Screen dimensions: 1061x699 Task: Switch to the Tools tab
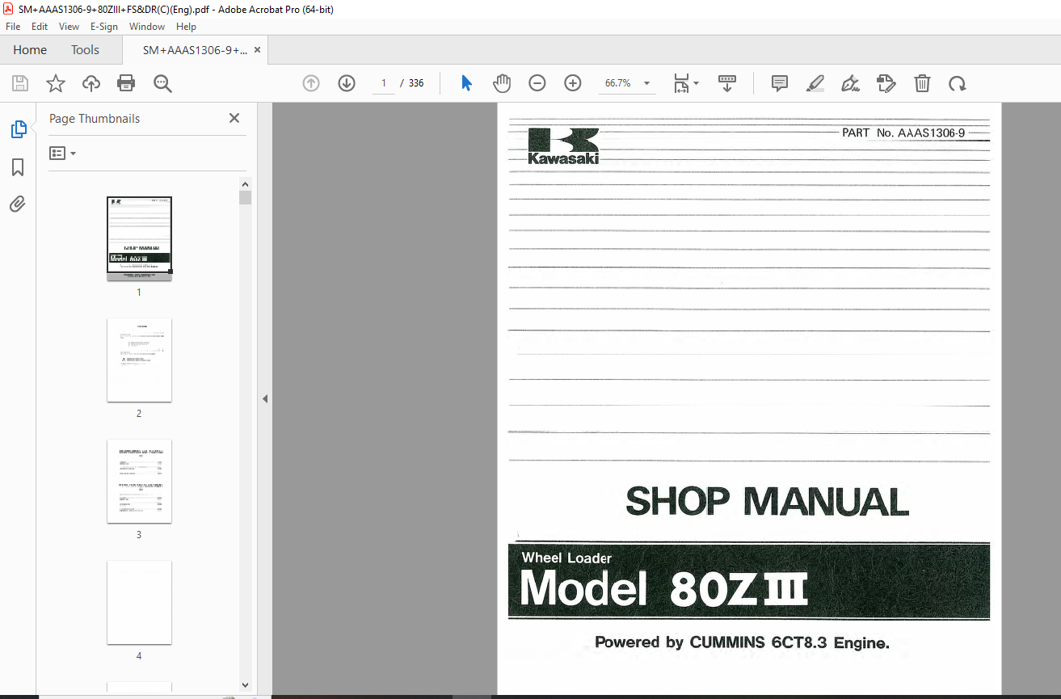[85, 50]
